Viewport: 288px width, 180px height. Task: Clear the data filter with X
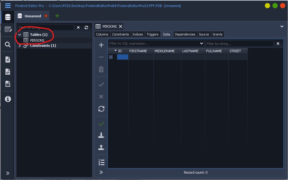(278, 44)
